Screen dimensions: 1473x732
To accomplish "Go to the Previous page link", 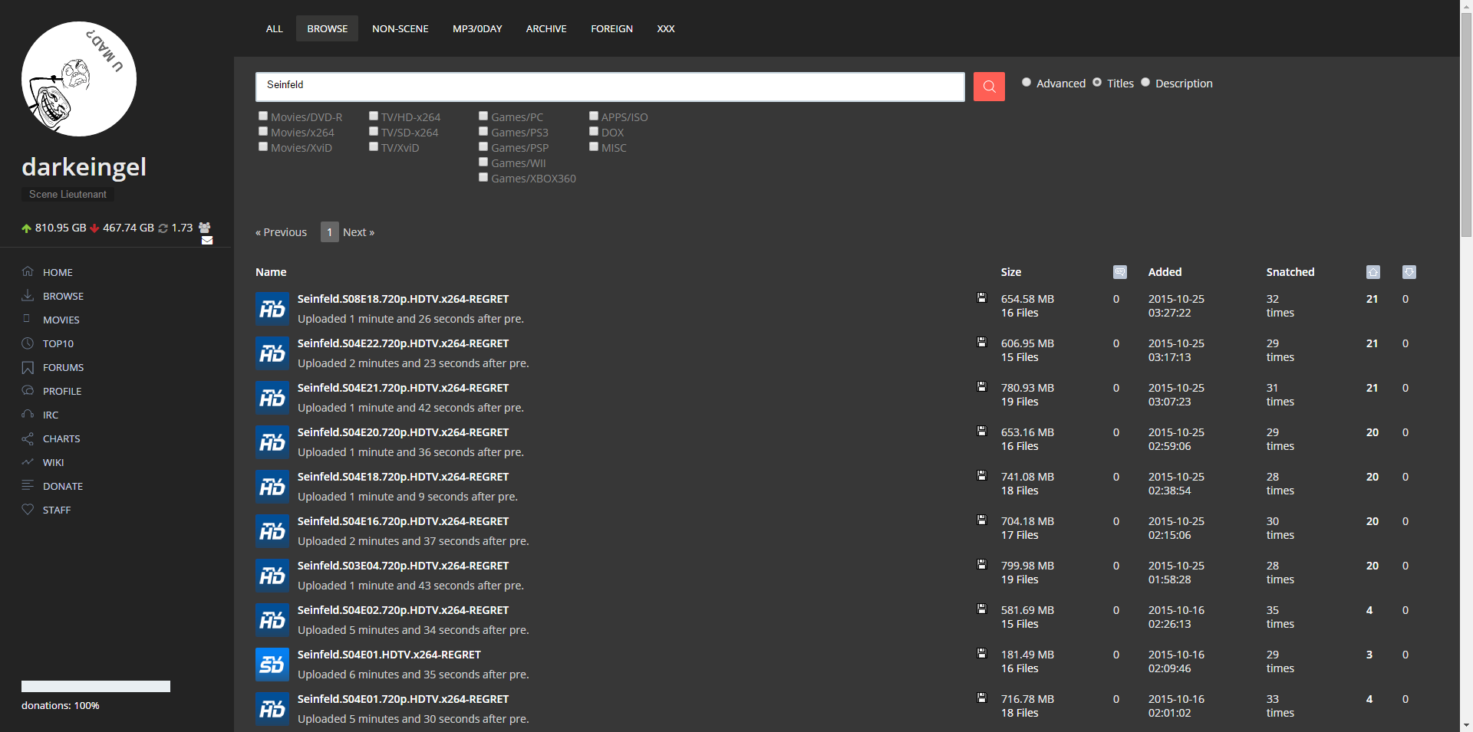I will click(282, 232).
